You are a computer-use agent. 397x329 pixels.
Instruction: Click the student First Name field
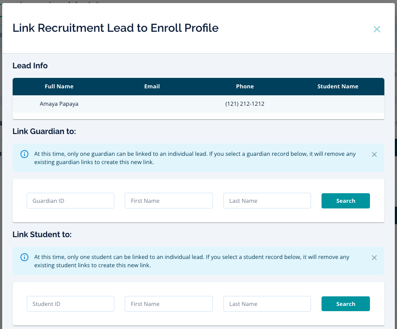click(169, 304)
